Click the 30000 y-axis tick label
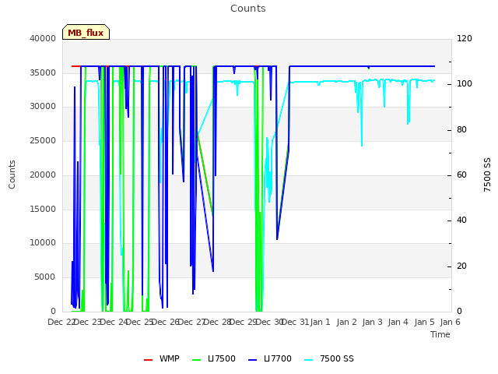The width and height of the screenshot is (498, 374). click(x=43, y=106)
